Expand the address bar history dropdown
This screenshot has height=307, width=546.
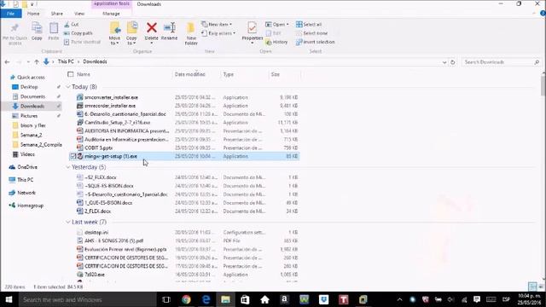tap(444, 62)
